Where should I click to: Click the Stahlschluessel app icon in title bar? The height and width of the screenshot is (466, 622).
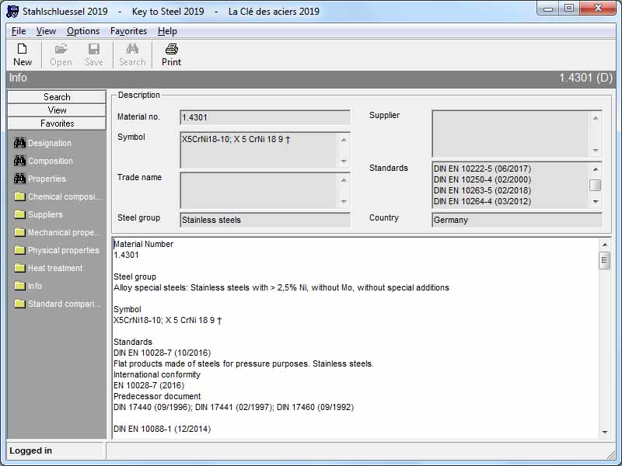(x=12, y=12)
